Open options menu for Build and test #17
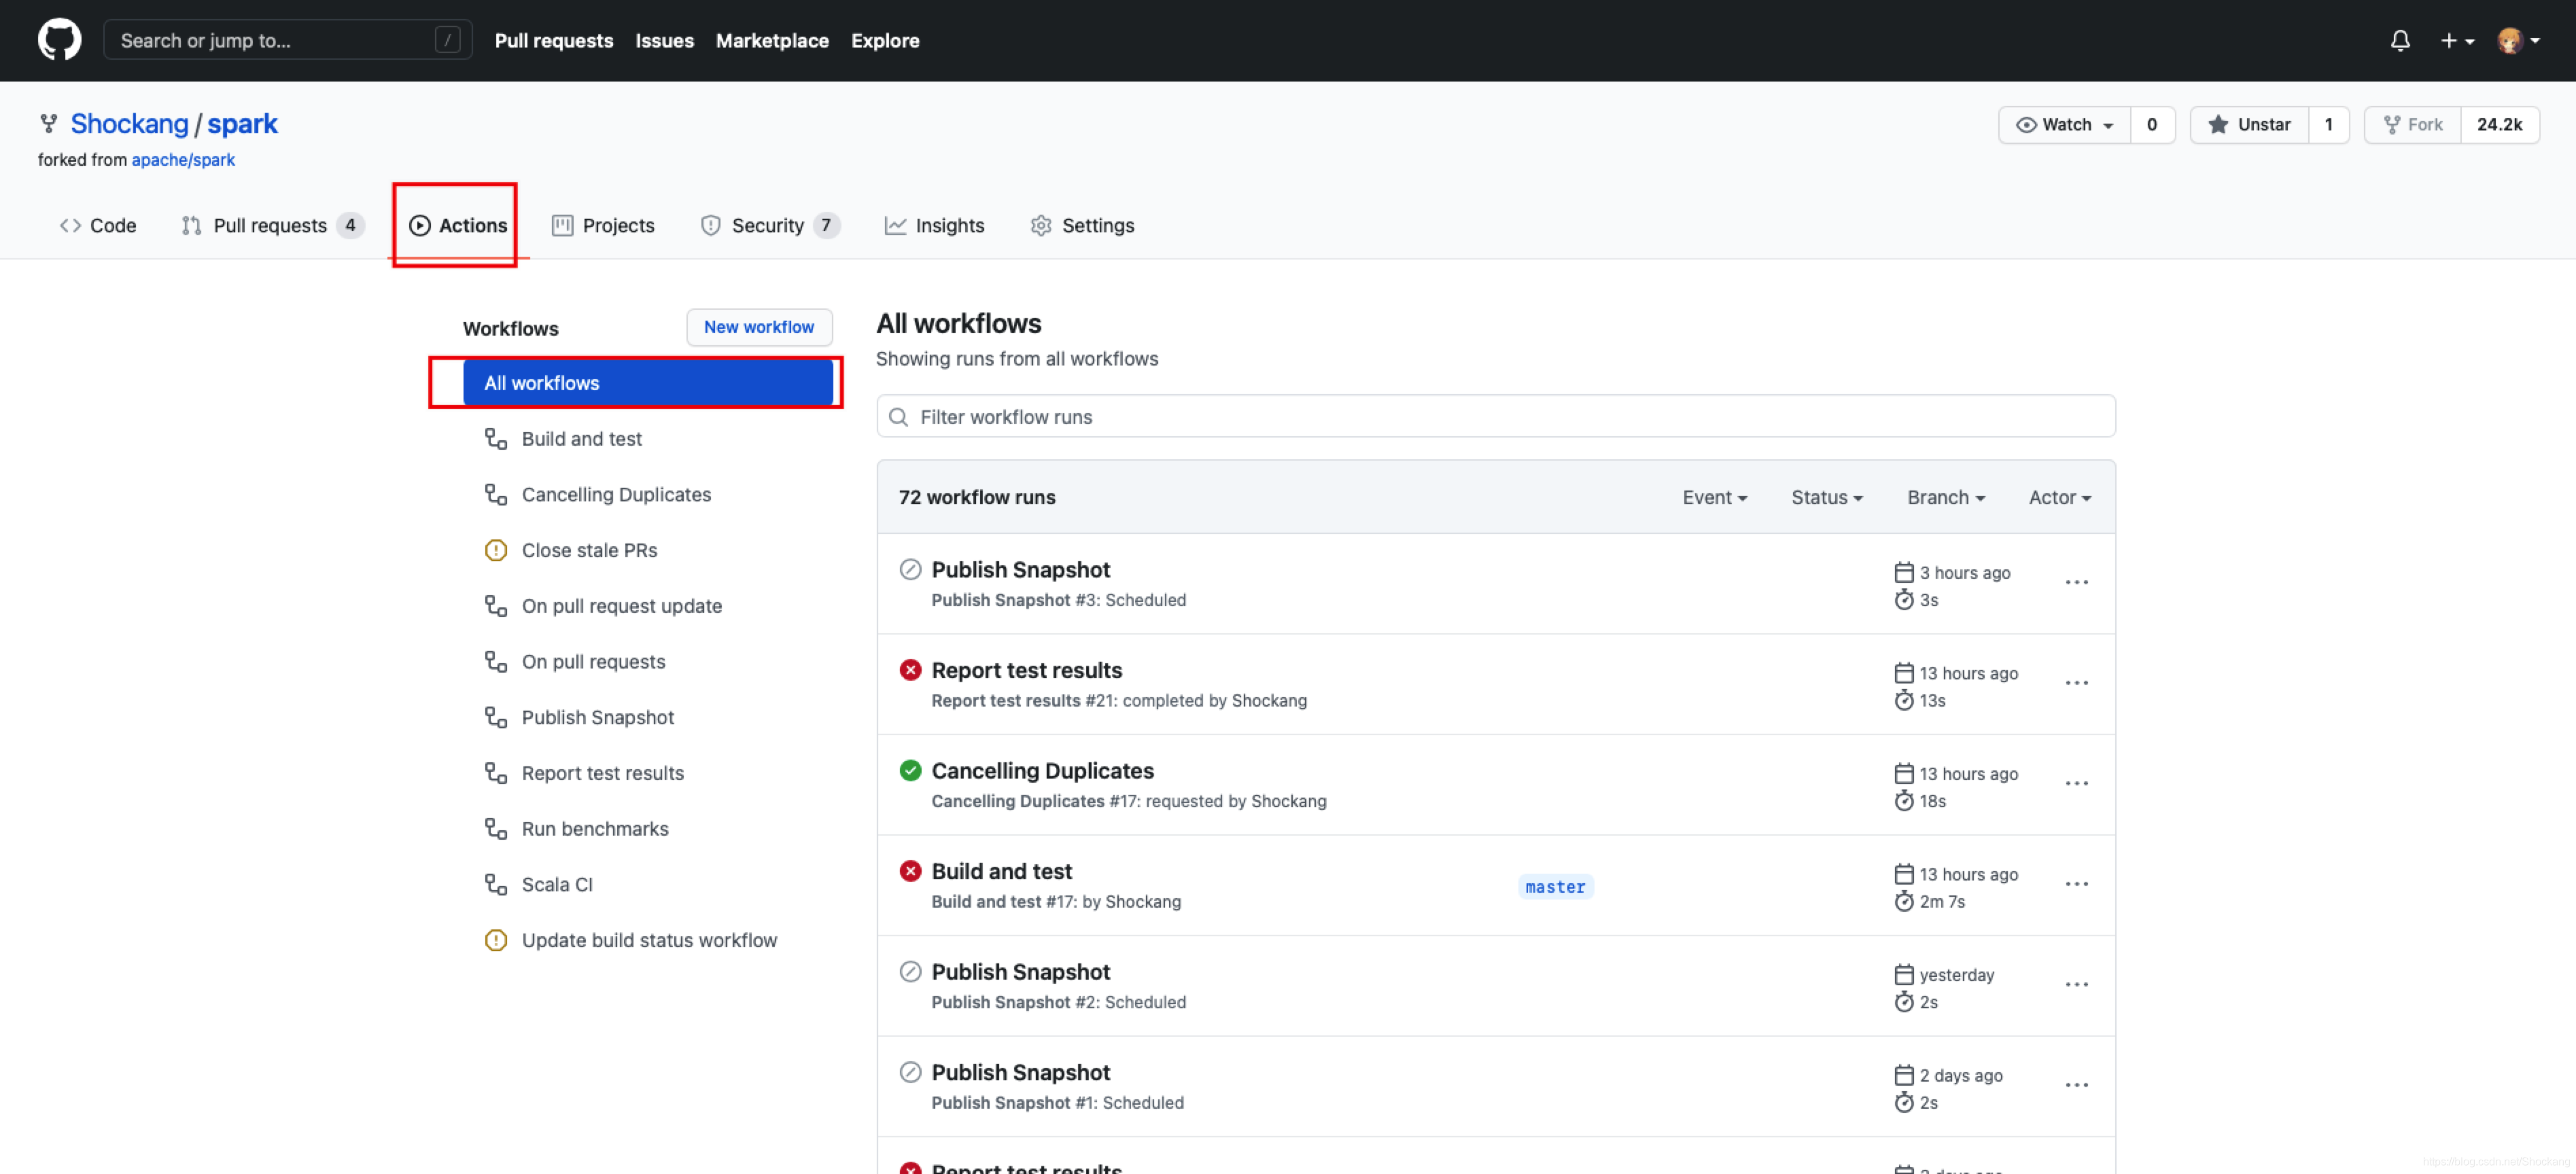 [2076, 884]
